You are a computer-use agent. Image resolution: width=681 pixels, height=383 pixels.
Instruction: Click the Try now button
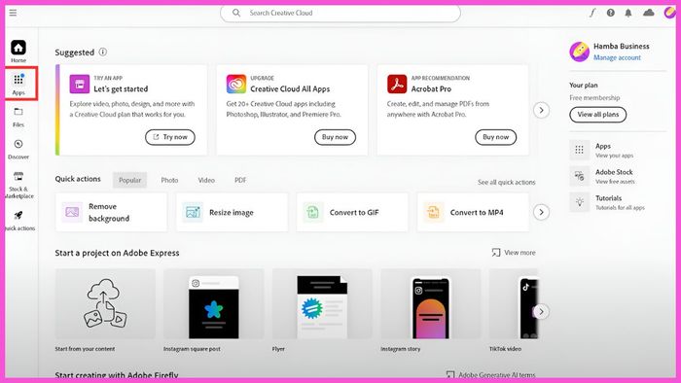click(170, 137)
